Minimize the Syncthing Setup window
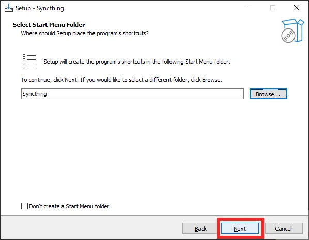Screen dimensions: 309x240 pyautogui.click(x=250, y=8)
